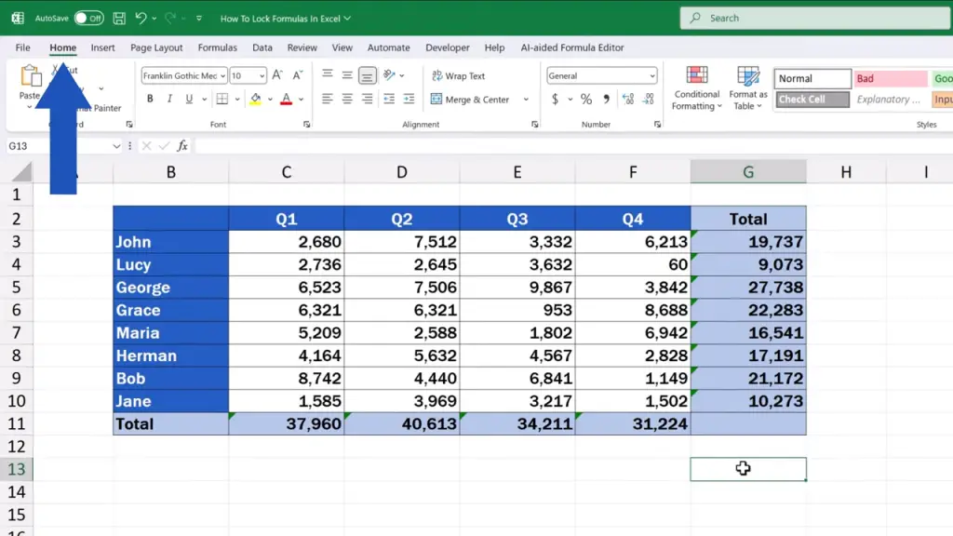Viewport: 953px width, 536px height.
Task: Click the Center horizontal align icon
Action: 347,99
